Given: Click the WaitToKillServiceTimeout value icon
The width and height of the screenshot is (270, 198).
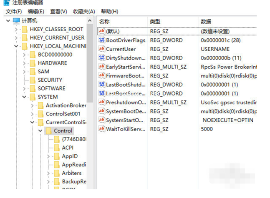Looking at the screenshot, I should tap(102, 129).
